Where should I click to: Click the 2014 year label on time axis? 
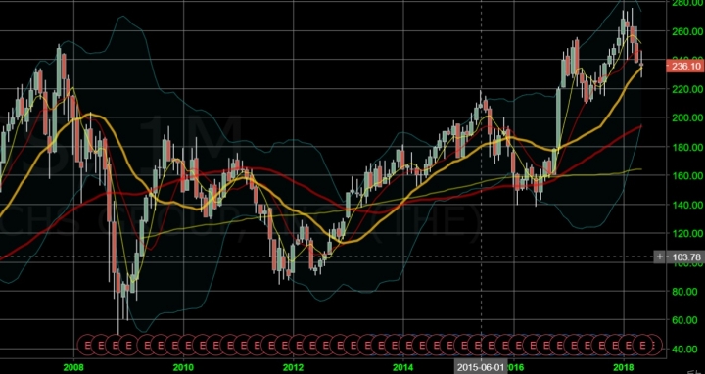click(x=403, y=367)
